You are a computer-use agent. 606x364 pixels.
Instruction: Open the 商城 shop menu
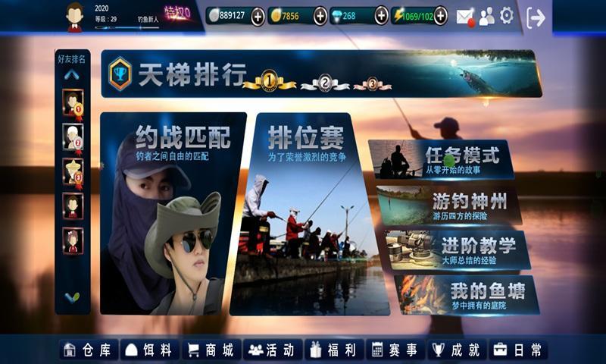[211, 350]
